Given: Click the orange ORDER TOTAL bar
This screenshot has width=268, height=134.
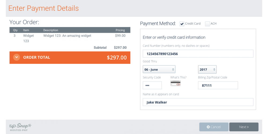Looking at the screenshot, I should point(70,58).
